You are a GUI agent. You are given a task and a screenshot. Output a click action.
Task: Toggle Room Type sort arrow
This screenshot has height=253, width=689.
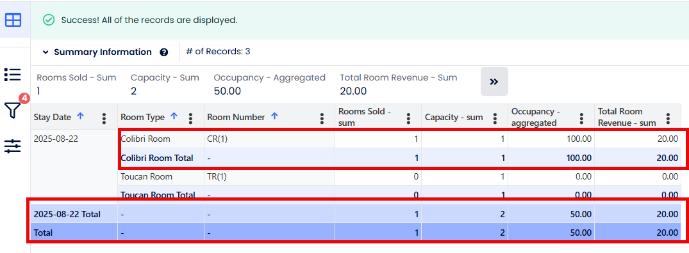tap(174, 116)
